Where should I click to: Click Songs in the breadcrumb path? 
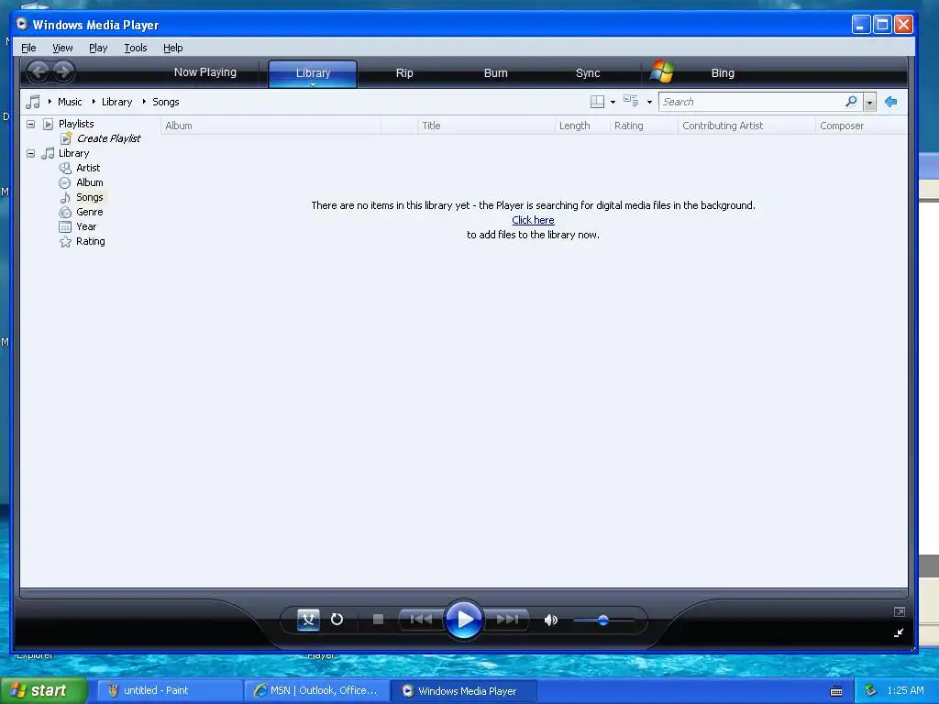tap(166, 102)
